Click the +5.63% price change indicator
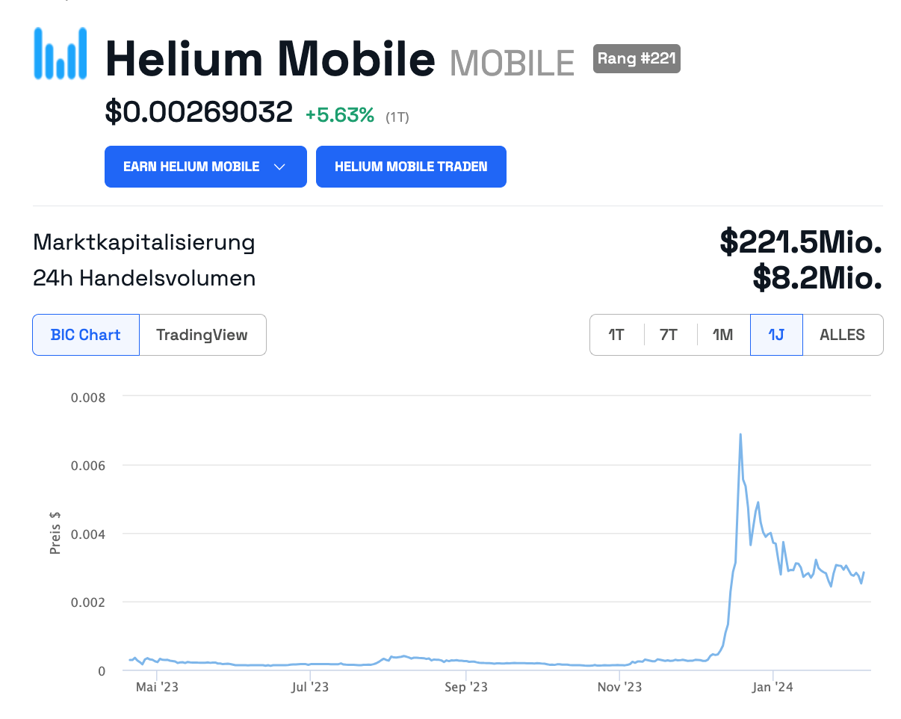901x719 pixels. [x=340, y=115]
